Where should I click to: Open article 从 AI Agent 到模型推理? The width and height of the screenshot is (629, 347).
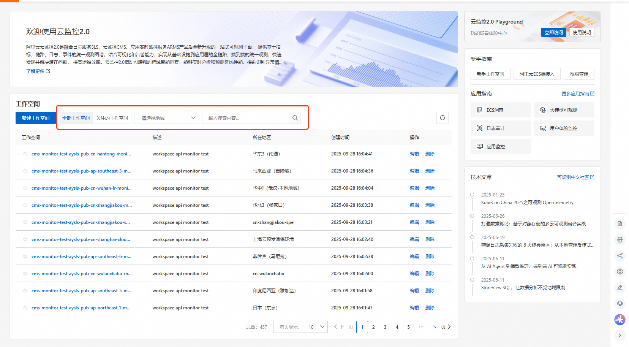[x=529, y=266]
